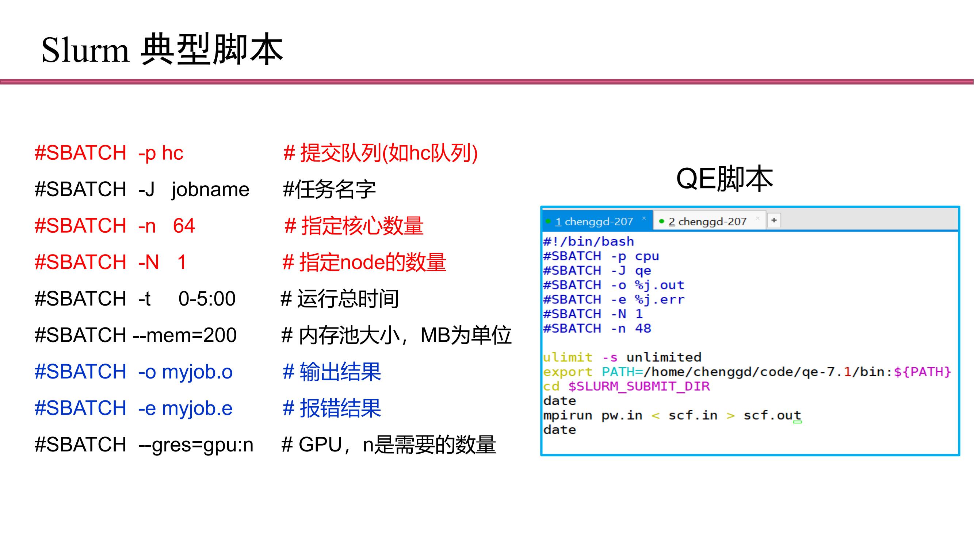Select the line '#SBATCH -p hc'
The height and width of the screenshot is (547, 974).
(109, 153)
